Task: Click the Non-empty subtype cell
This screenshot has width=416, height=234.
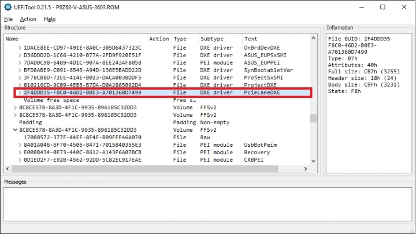Action: coord(215,122)
